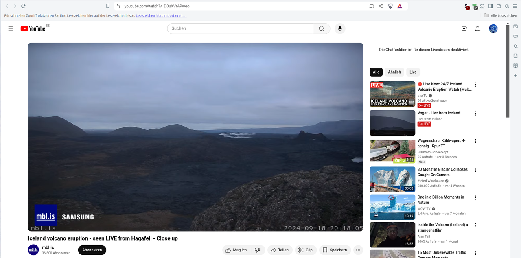Open 'One in a Billion Moments' thumbnail
This screenshot has width=521, height=258.
392,207
